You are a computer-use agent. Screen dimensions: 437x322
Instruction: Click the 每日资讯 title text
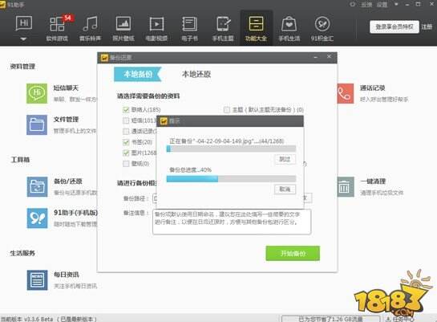click(67, 275)
